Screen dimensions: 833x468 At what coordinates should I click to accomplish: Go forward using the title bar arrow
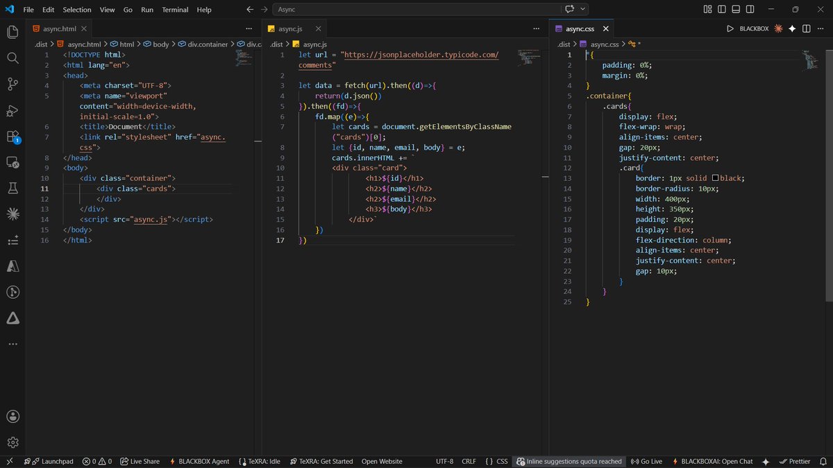(x=264, y=10)
